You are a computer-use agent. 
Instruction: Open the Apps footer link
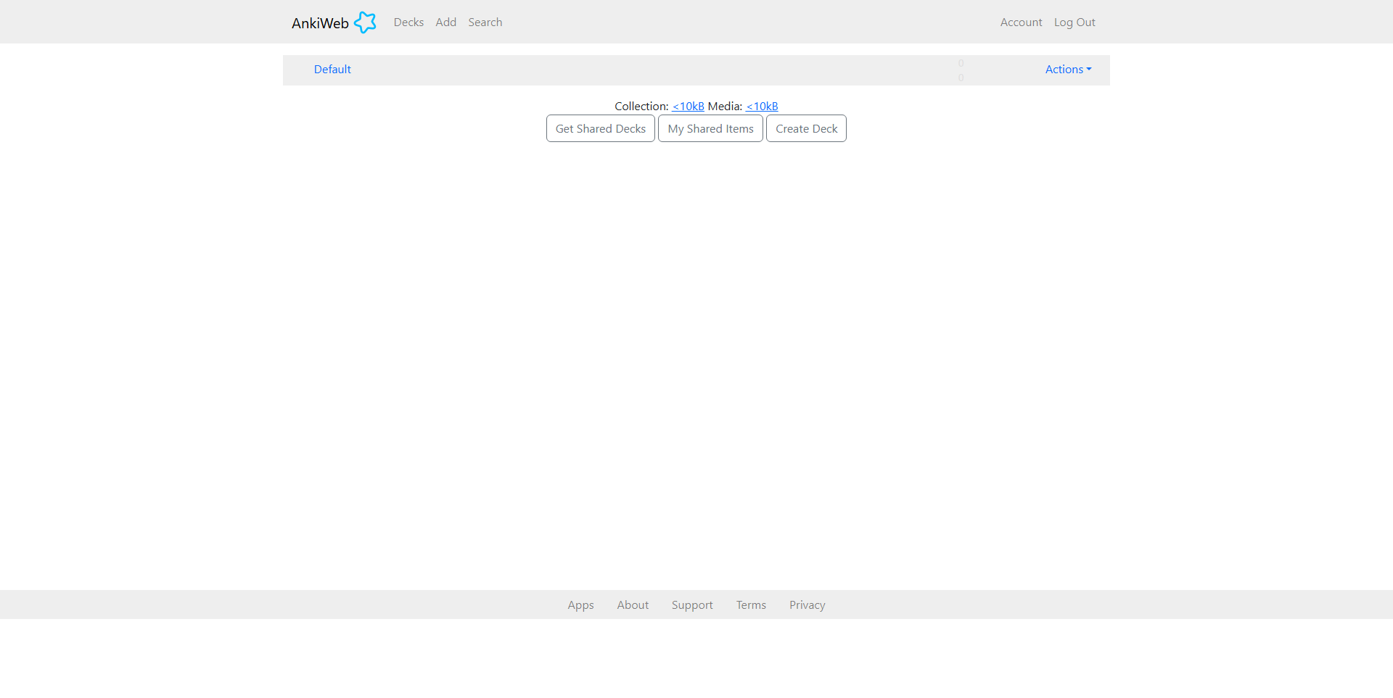click(580, 605)
